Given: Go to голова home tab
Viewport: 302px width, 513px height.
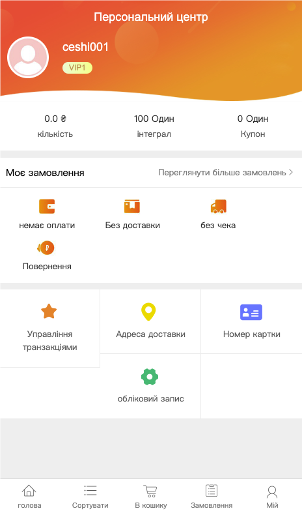Looking at the screenshot, I should tap(29, 496).
